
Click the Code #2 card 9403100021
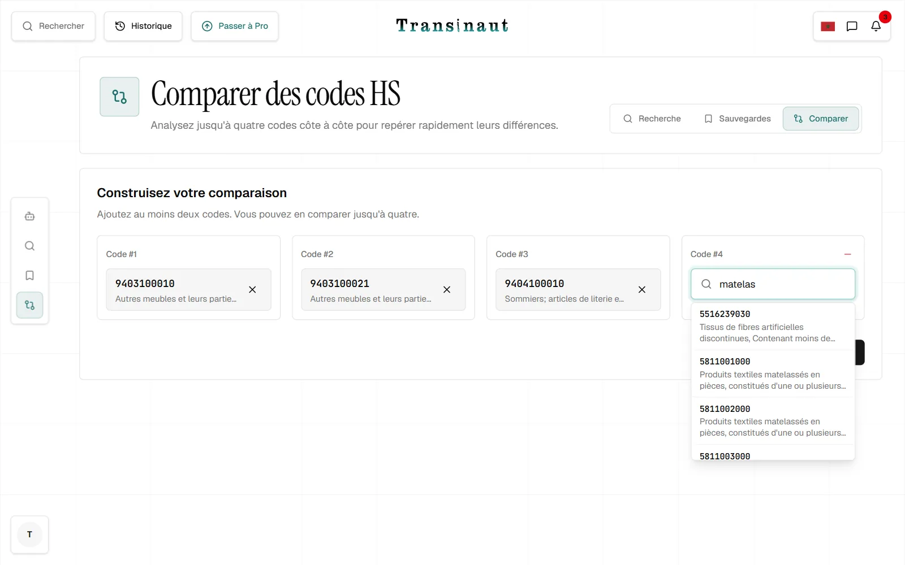(x=383, y=290)
